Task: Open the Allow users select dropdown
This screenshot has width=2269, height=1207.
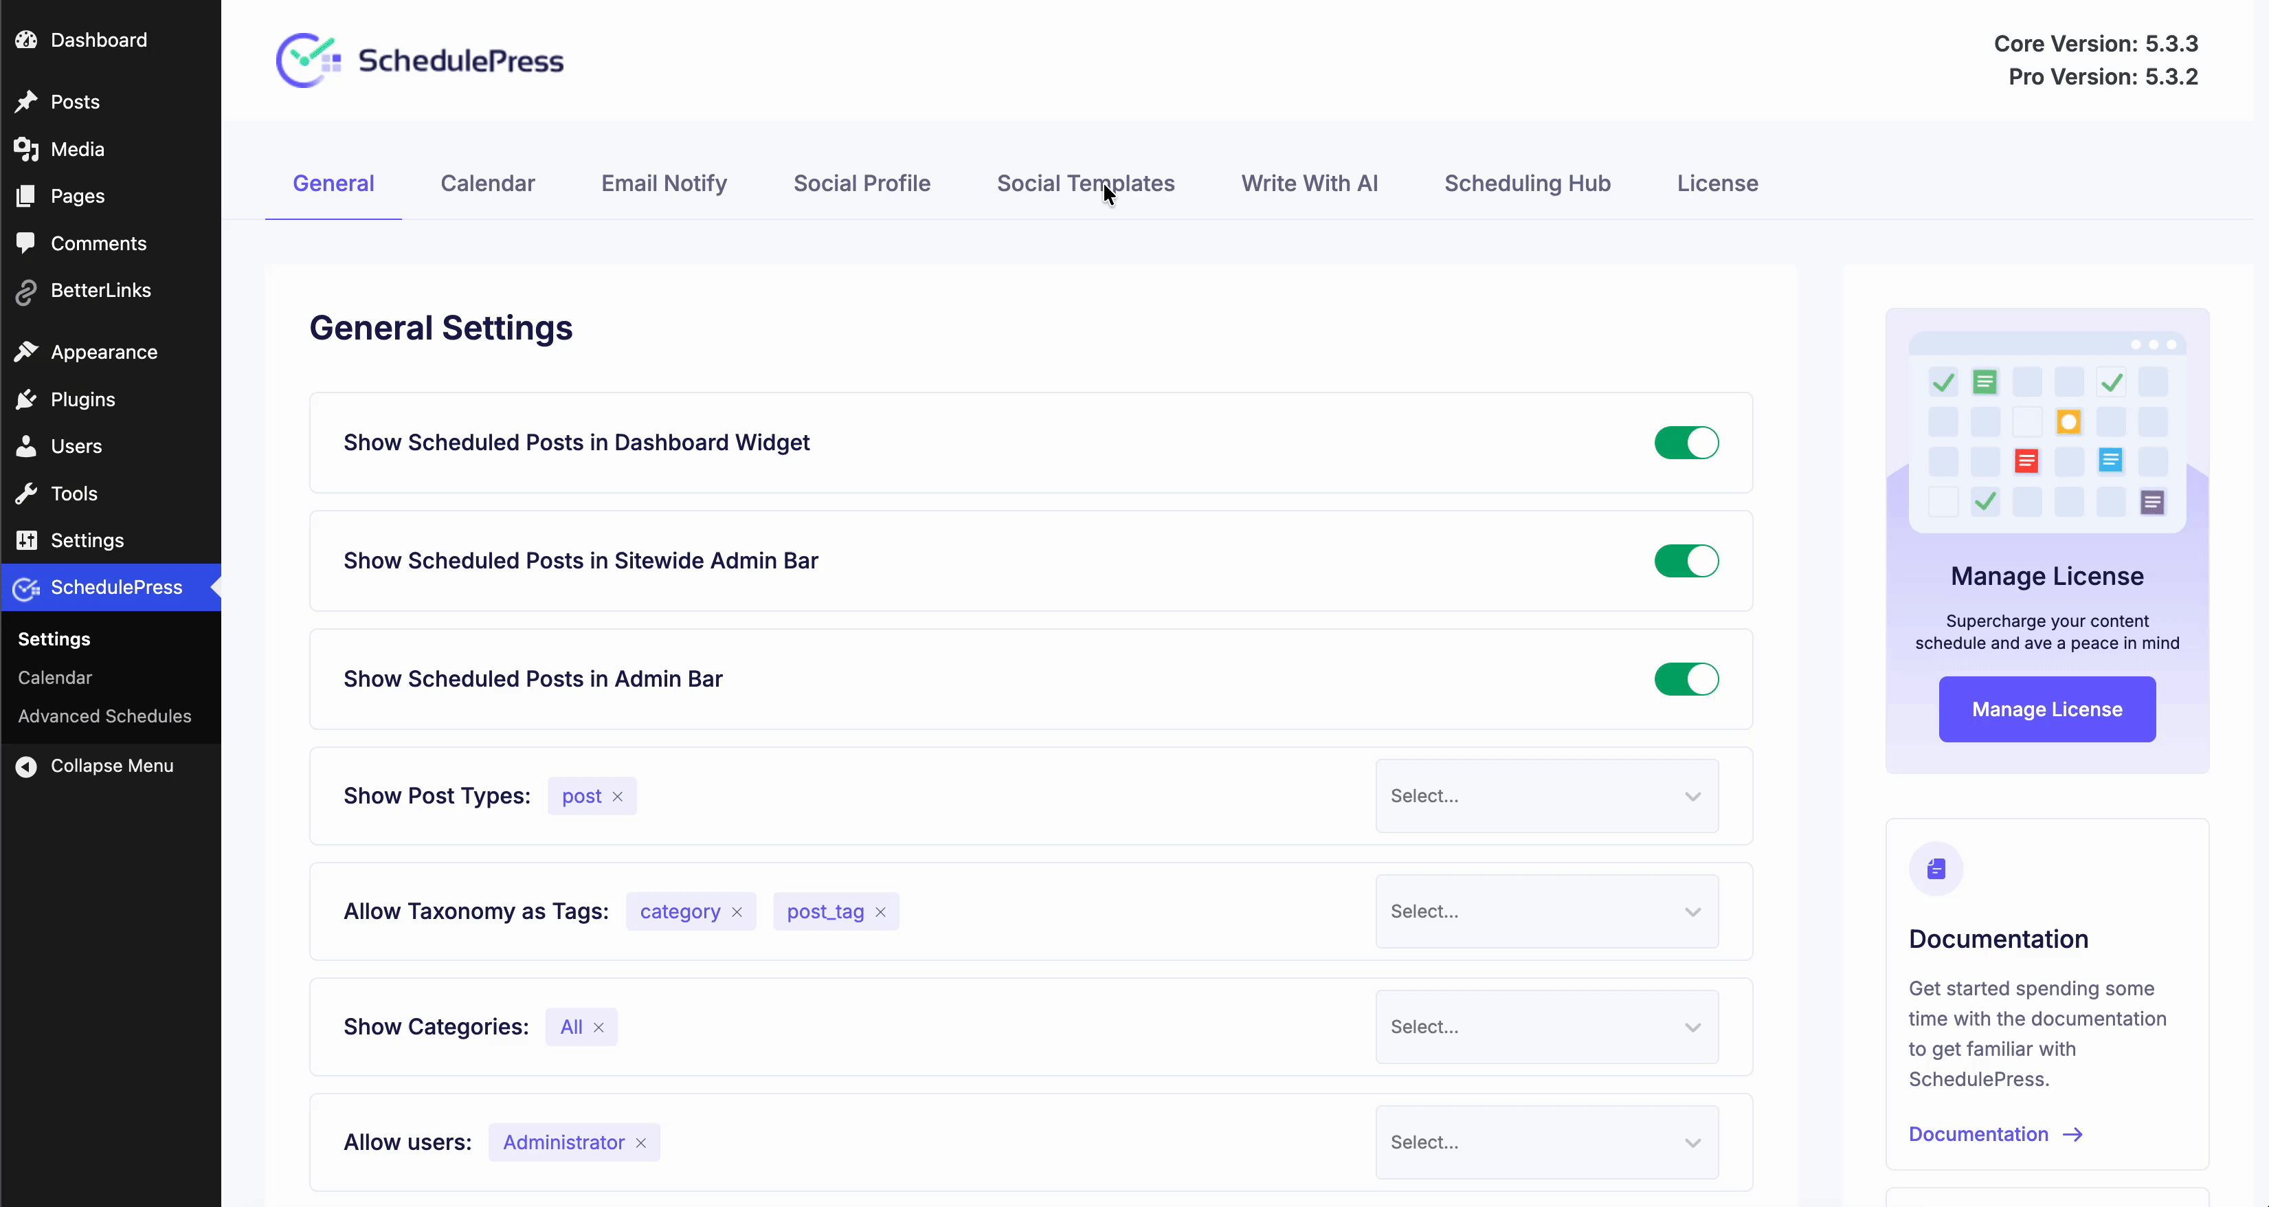Action: point(1547,1142)
